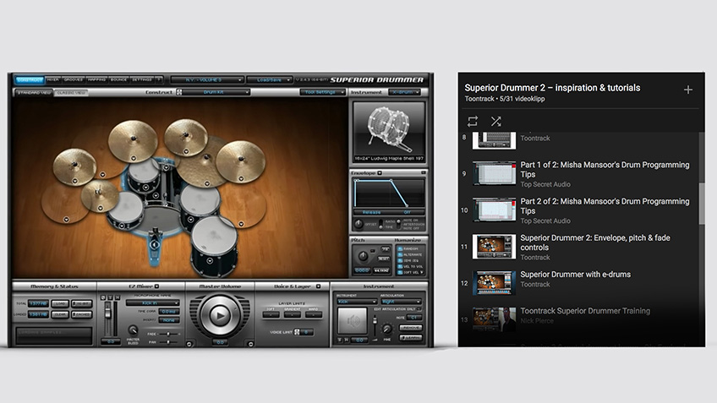The width and height of the screenshot is (717, 403).
Task: Switch to the Mapping tab
Action: pyautogui.click(x=96, y=80)
